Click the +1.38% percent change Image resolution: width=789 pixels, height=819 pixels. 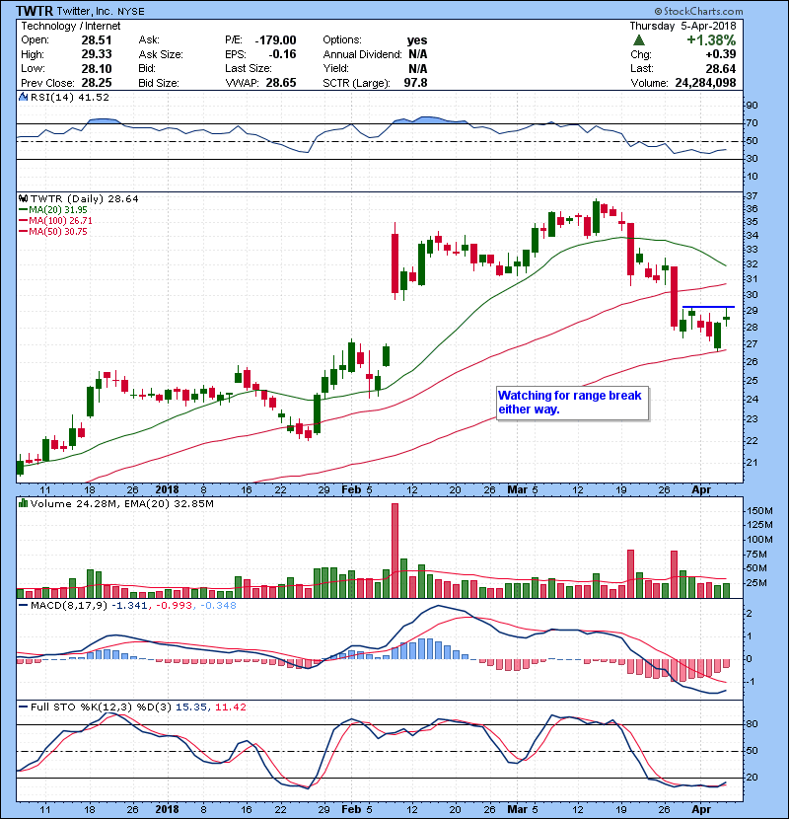click(x=711, y=40)
